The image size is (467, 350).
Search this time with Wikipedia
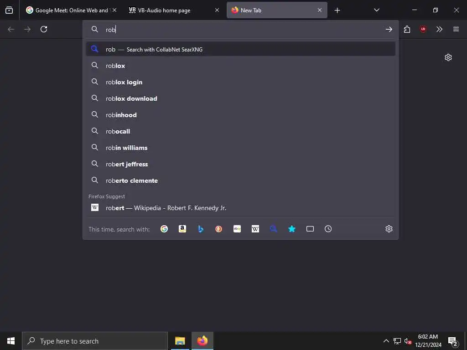pyautogui.click(x=255, y=229)
